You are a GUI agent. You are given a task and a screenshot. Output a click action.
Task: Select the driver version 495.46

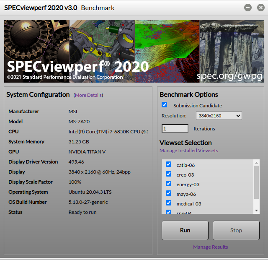point(76,162)
